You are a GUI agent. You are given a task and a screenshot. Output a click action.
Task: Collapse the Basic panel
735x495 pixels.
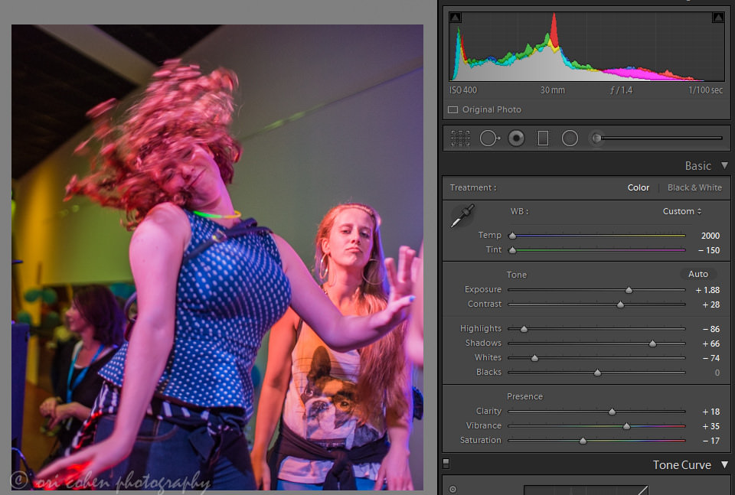click(x=725, y=165)
